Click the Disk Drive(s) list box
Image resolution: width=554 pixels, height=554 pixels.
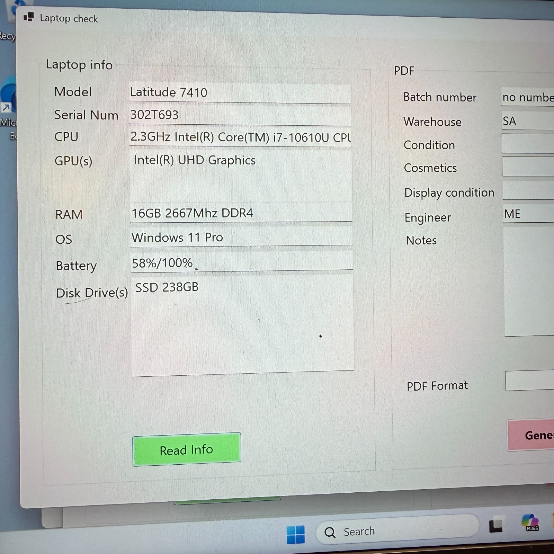243,325
